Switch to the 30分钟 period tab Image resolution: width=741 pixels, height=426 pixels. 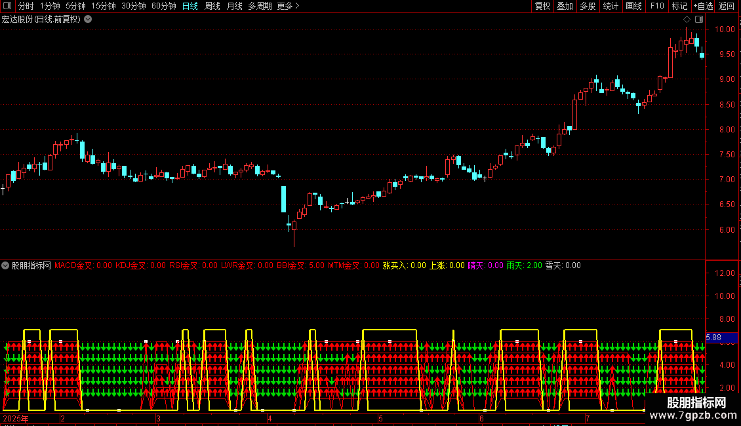[133, 6]
